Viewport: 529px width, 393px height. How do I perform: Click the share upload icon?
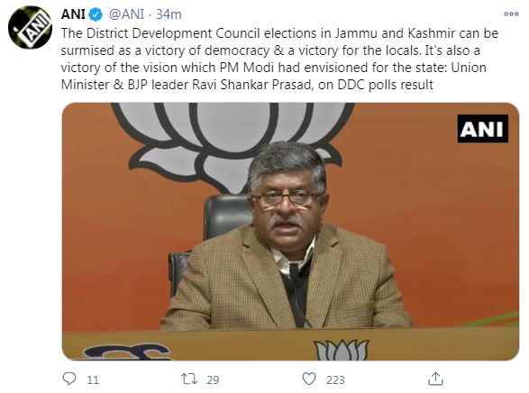[x=435, y=379]
